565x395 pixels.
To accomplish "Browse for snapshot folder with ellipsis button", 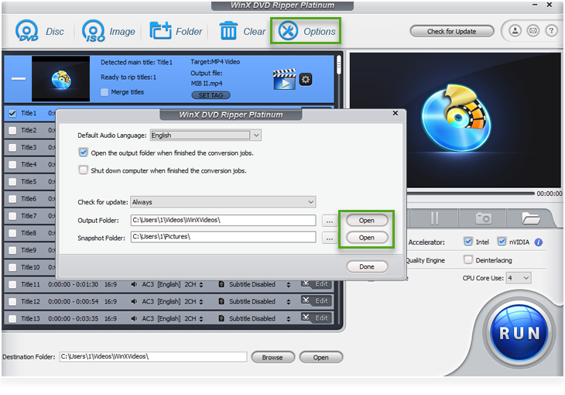I will (330, 238).
